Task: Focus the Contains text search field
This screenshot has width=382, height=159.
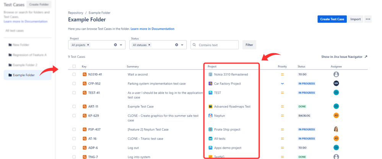Action: coord(215,45)
